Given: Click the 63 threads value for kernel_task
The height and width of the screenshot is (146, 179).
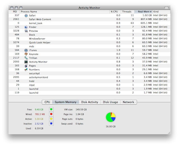Looking at the screenshot, I should (x=132, y=23).
